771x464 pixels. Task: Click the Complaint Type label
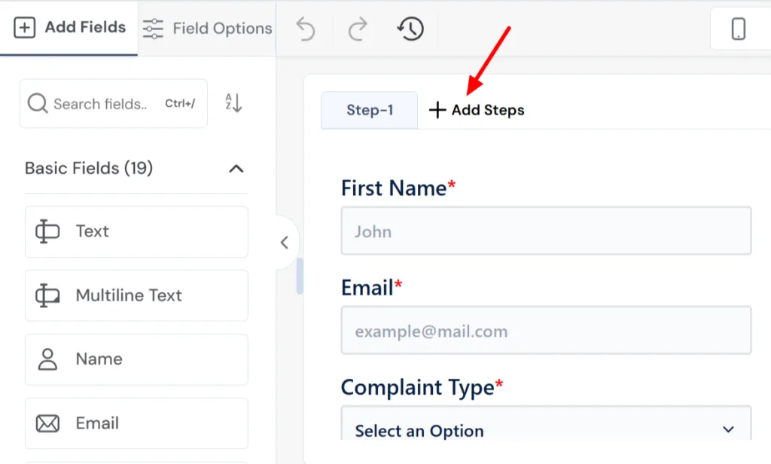(422, 387)
